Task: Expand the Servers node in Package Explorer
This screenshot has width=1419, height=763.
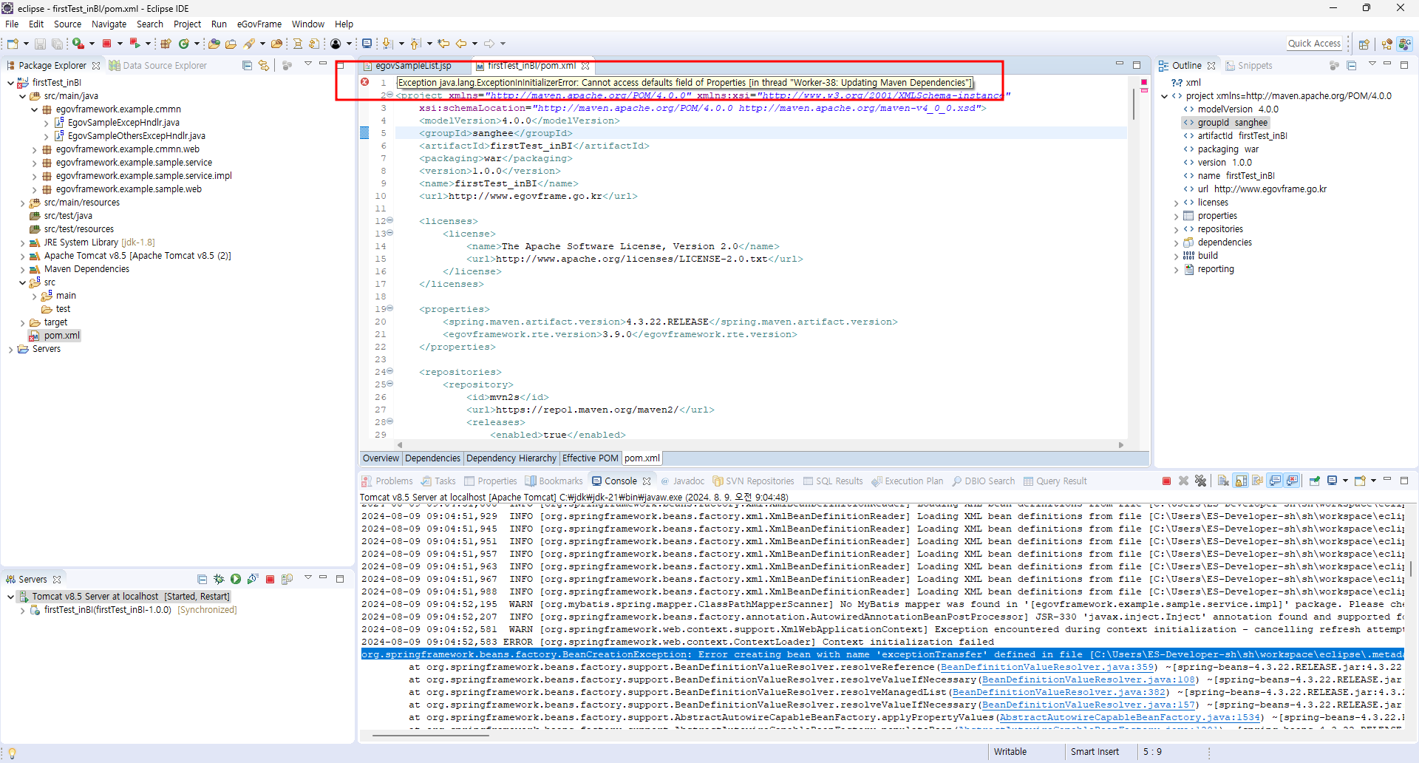Action: coord(11,348)
